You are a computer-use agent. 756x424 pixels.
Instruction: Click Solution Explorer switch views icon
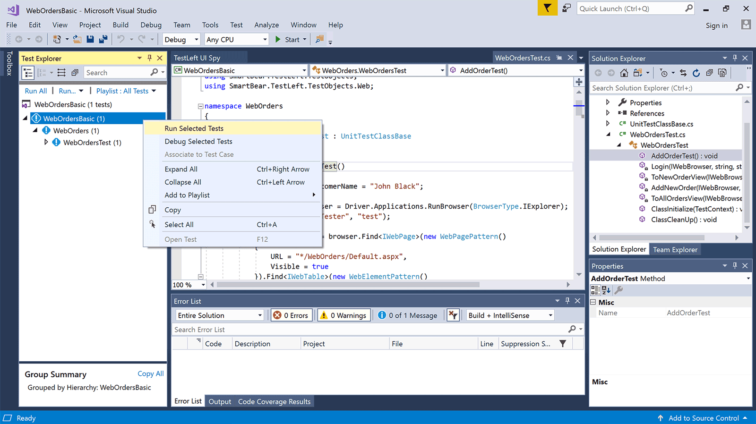[638, 73]
